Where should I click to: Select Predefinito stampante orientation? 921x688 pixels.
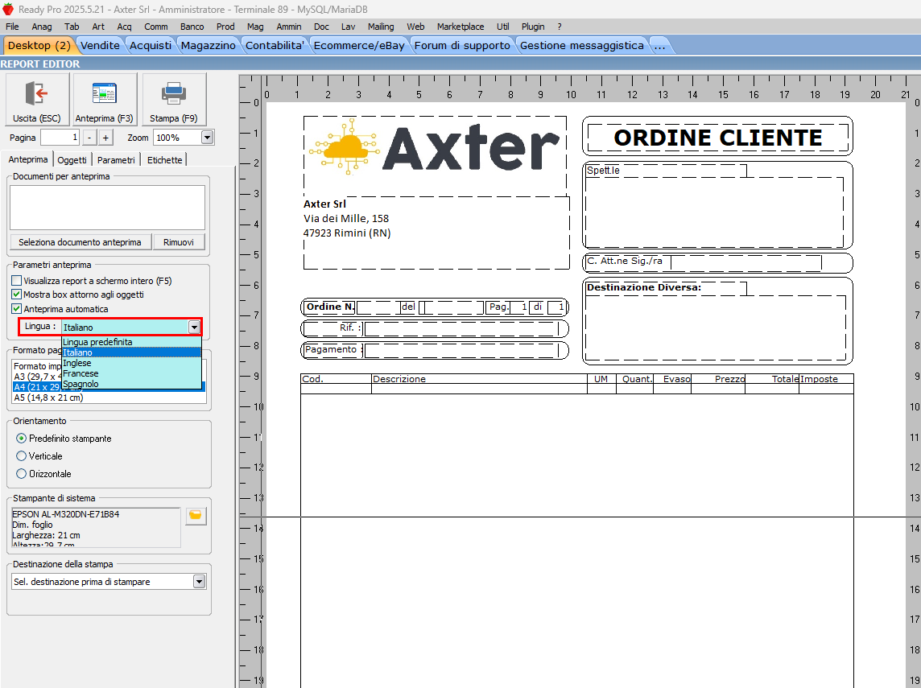click(22, 439)
